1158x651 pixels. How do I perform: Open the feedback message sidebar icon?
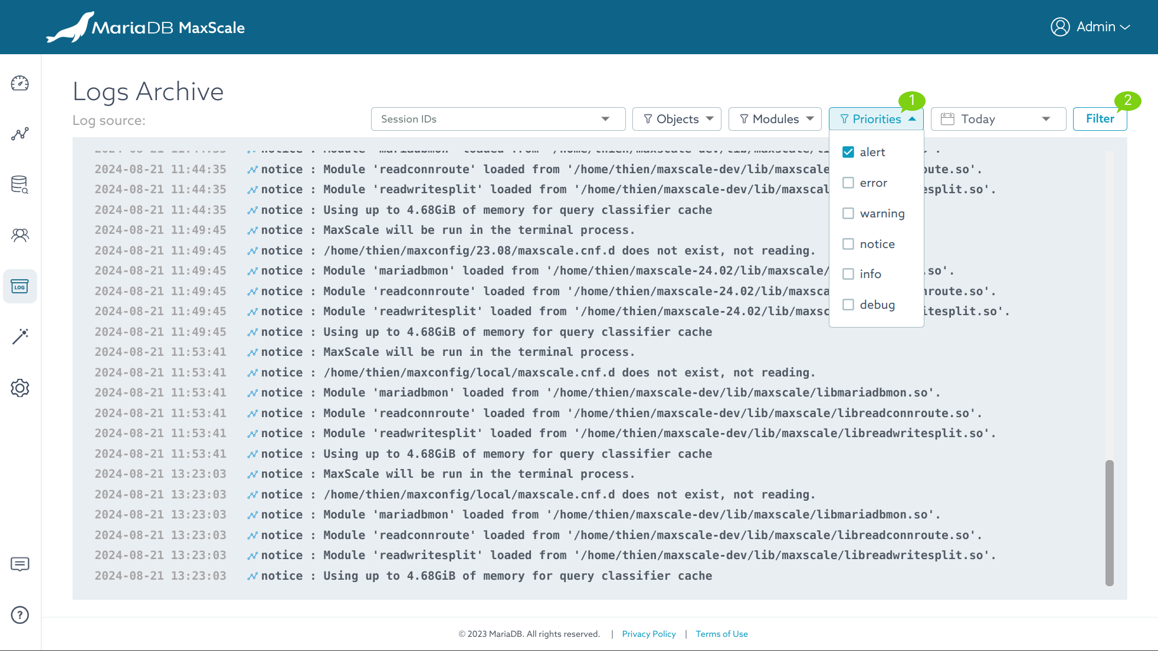(20, 564)
